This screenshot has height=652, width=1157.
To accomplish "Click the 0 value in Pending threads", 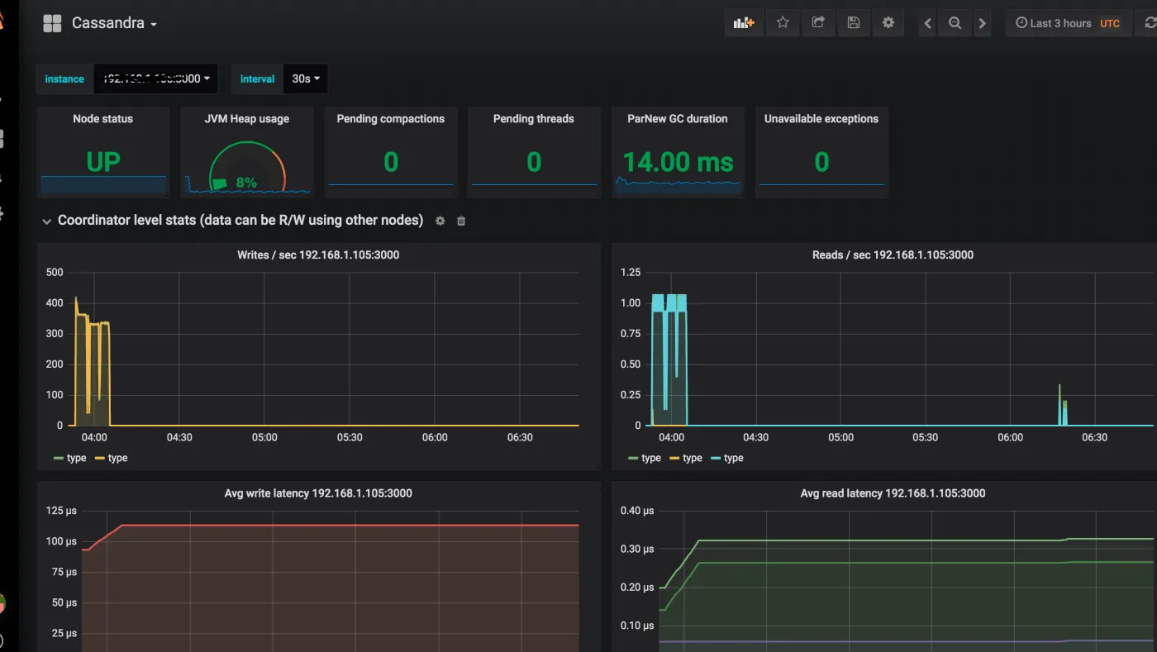I will (534, 162).
